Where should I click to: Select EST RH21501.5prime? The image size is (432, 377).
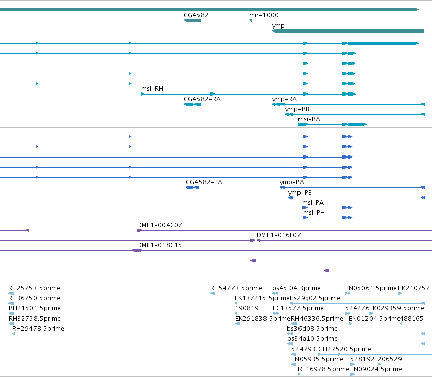[x=35, y=308]
